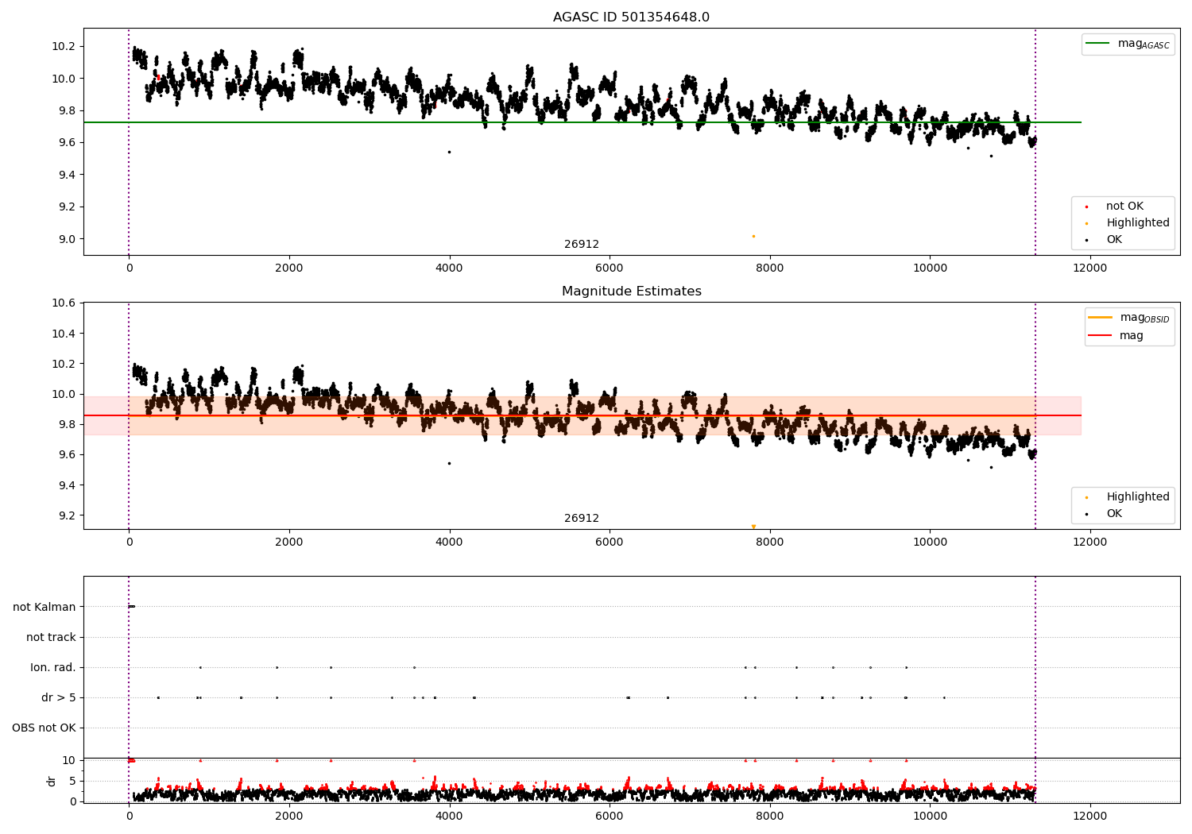This screenshot has height=834, width=1192.
Task: Click the 'OBS not OK' row label
Action: [44, 728]
